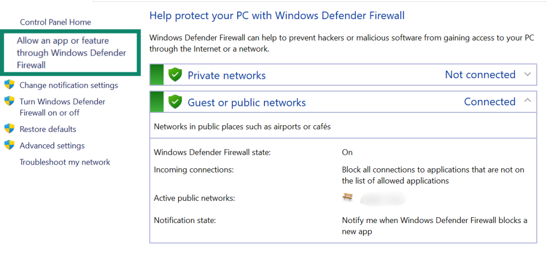Screen dimensions: 547x255
Task: Click the Restore defaults link
Action: (x=48, y=129)
